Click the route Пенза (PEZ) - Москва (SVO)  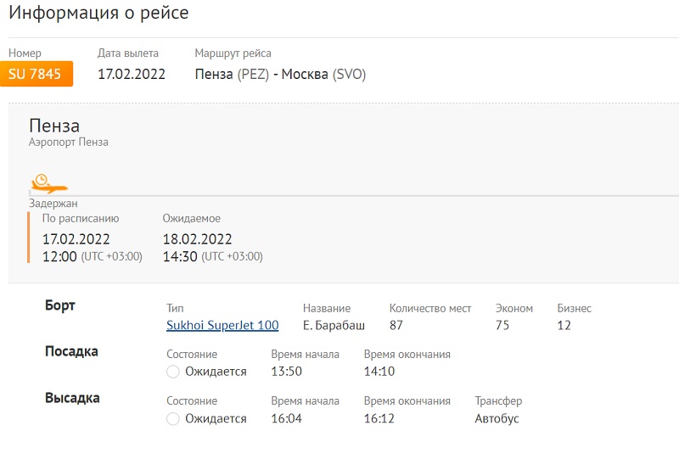point(280,74)
